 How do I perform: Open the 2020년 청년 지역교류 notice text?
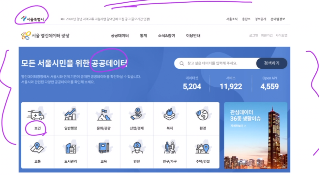pos(108,19)
